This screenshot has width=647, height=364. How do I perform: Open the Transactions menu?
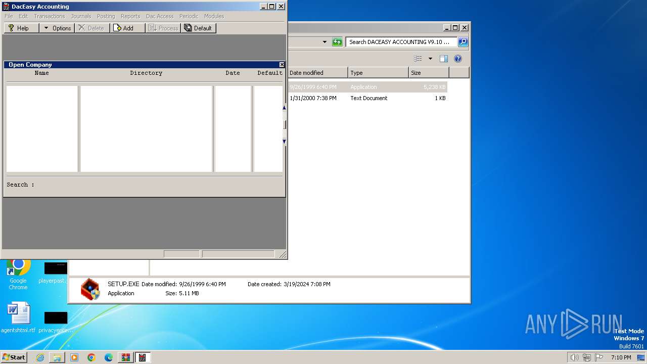coord(50,16)
